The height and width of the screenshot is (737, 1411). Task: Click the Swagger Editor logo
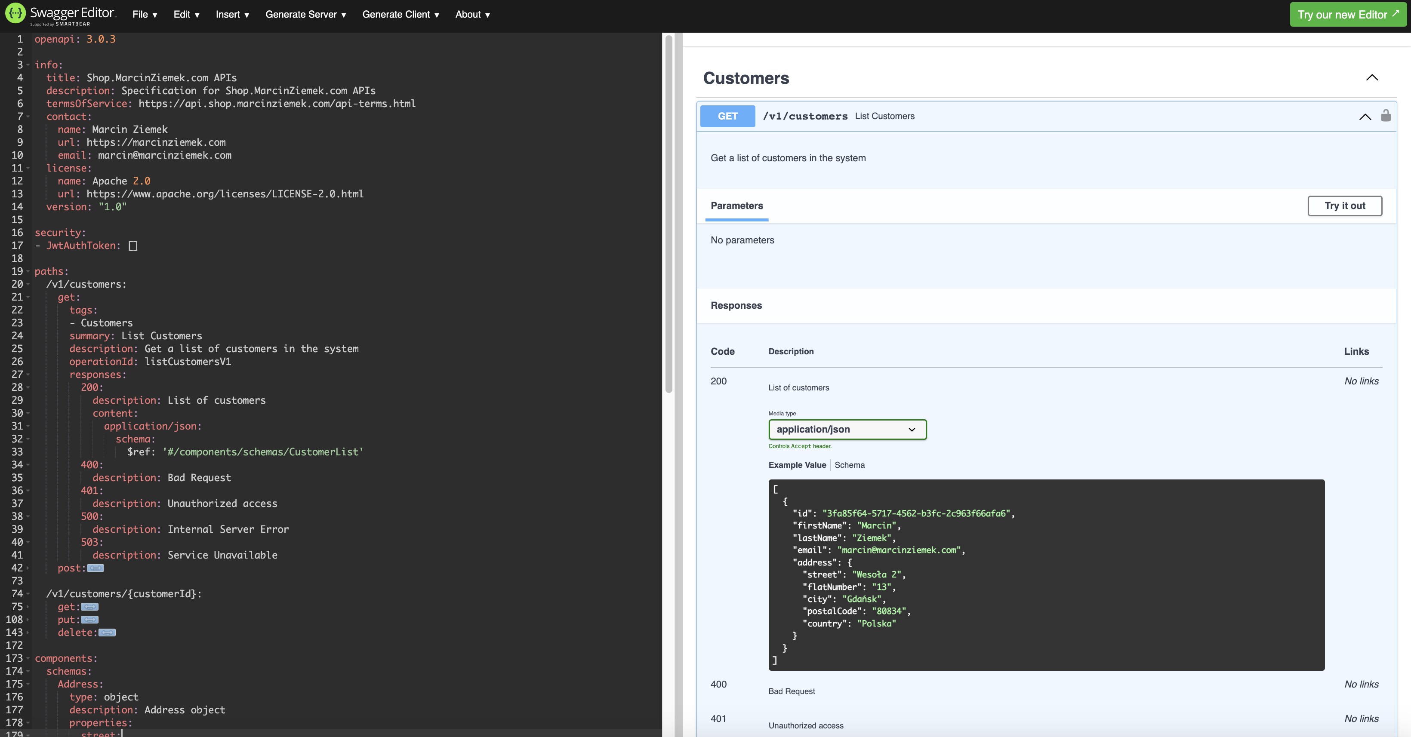60,14
